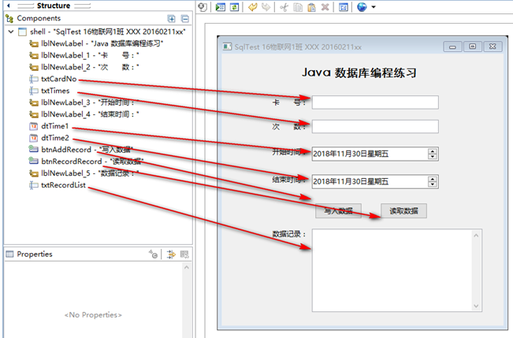
Task: Click the Test/Preview window toolbar icon
Action: (221, 7)
